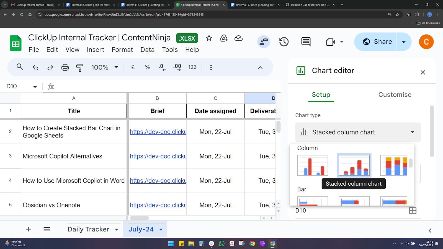This screenshot has width=443, height=249.
Task: Open the Insert menu
Action: [96, 50]
